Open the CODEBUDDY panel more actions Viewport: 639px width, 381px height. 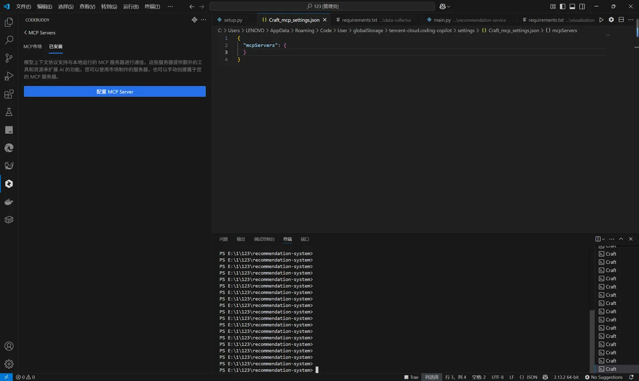(204, 20)
